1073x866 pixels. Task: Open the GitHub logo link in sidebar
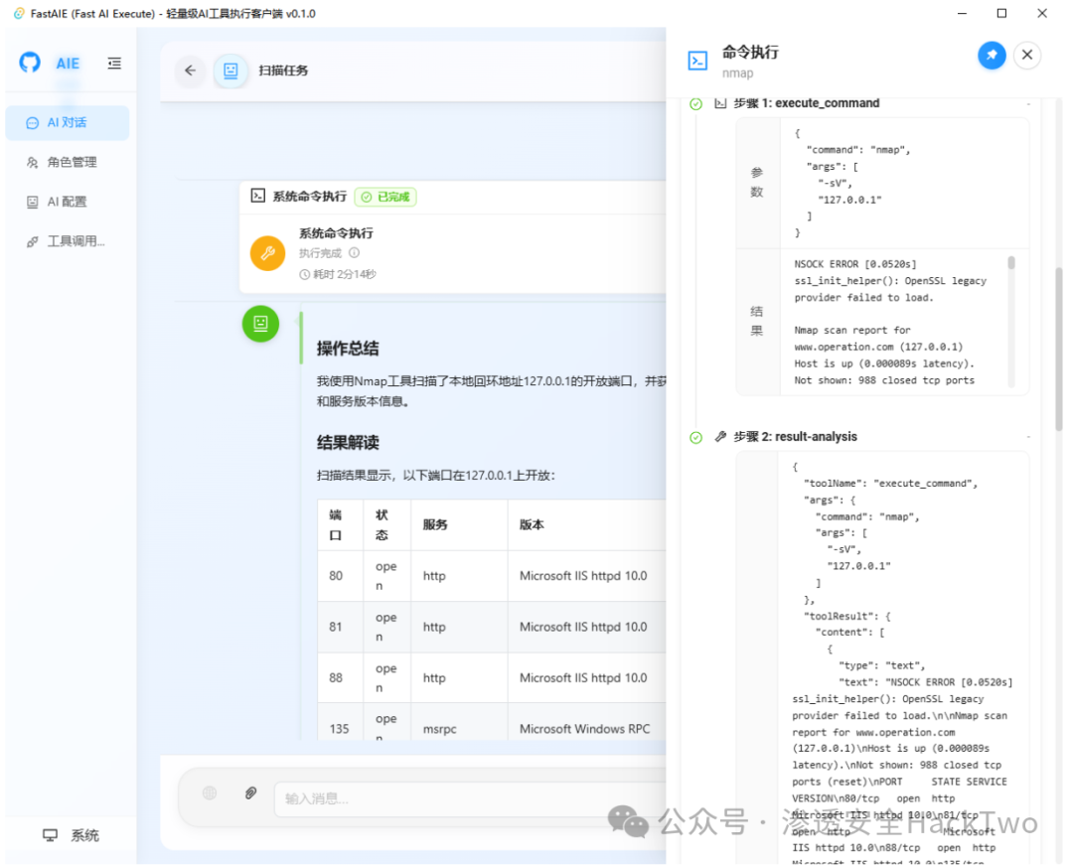[x=30, y=63]
